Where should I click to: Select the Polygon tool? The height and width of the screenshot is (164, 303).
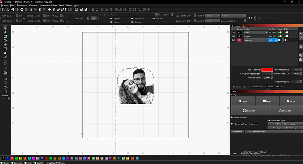coord(5,40)
